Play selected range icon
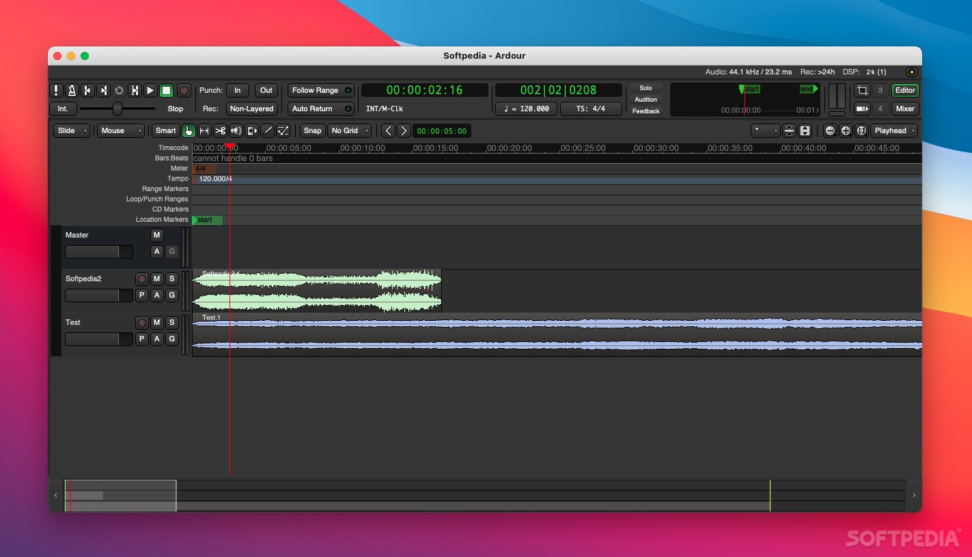The height and width of the screenshot is (557, 972). tap(135, 90)
